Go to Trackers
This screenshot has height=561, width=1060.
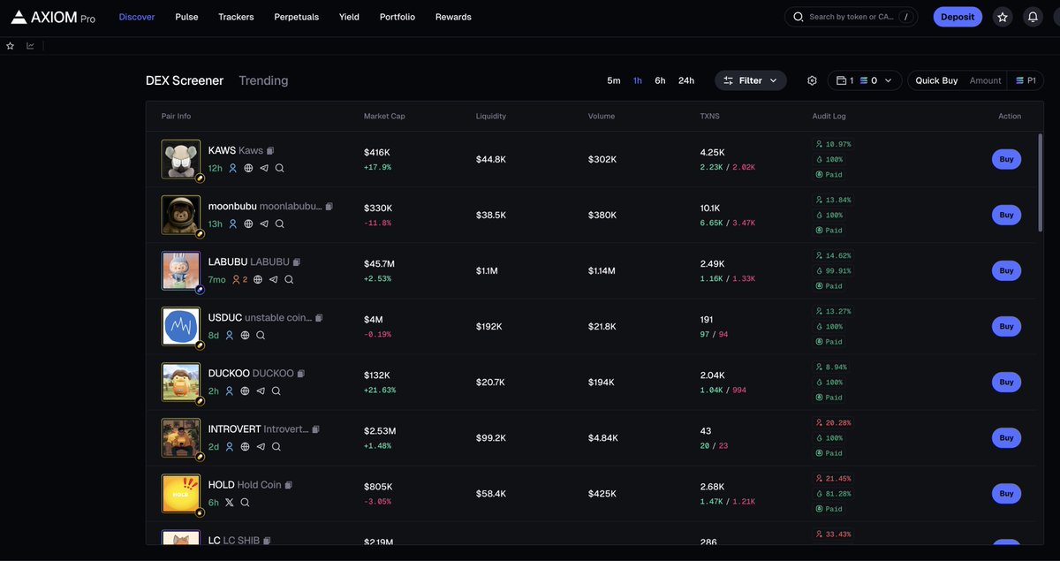[x=236, y=17]
